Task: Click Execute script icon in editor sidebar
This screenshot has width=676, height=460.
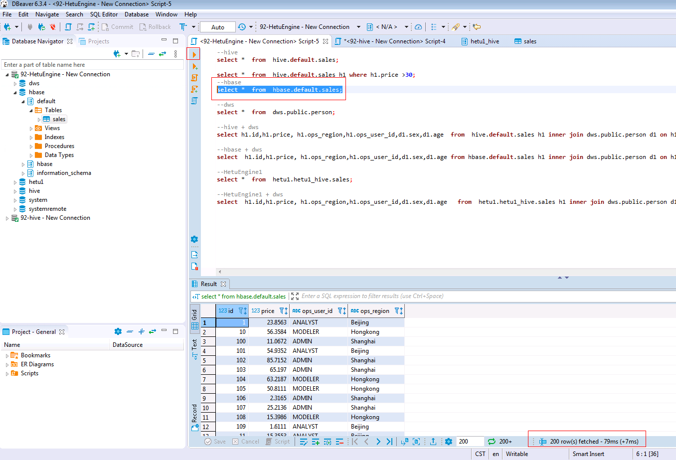Action: point(194,78)
